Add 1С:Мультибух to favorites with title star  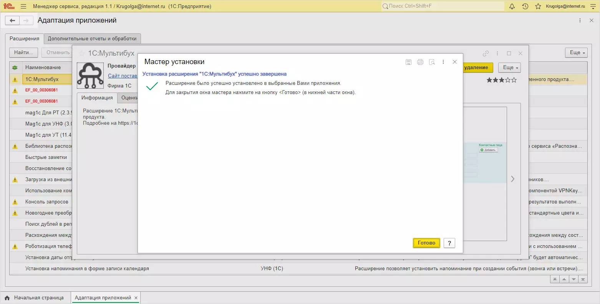(81, 53)
